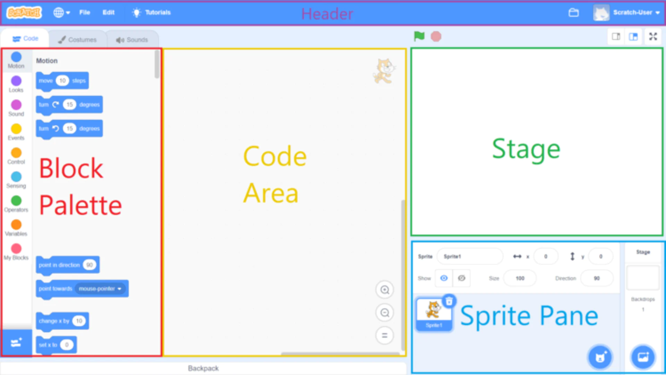Add a new backdrop with the picture icon
666x375 pixels.
click(643, 357)
